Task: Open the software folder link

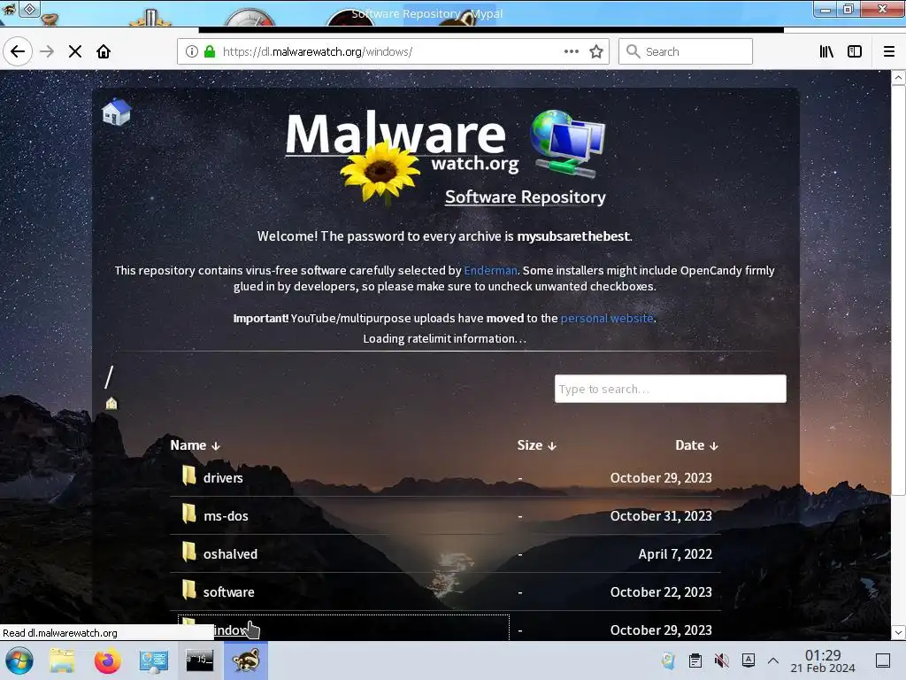Action: coord(229,592)
